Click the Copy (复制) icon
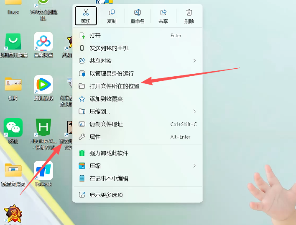The image size is (296, 225). coord(112,13)
